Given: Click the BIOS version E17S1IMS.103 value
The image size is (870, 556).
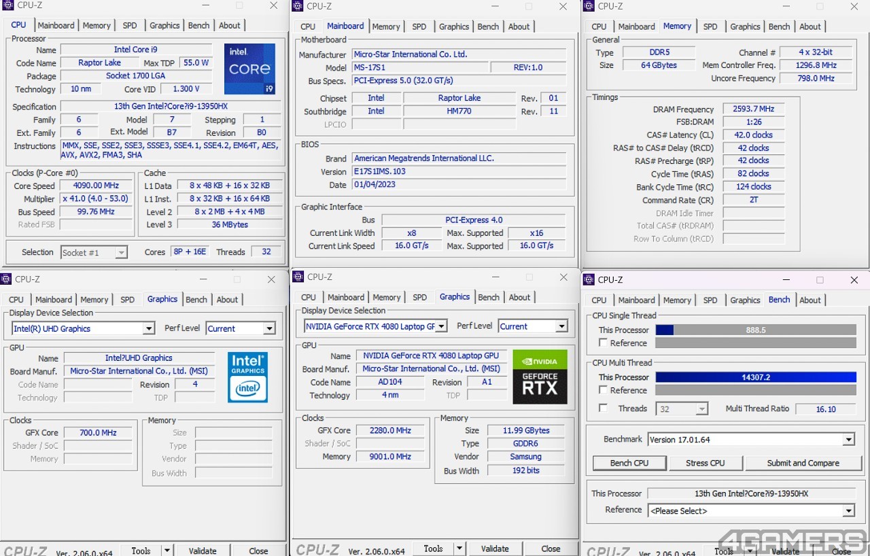Looking at the screenshot, I should (459, 171).
